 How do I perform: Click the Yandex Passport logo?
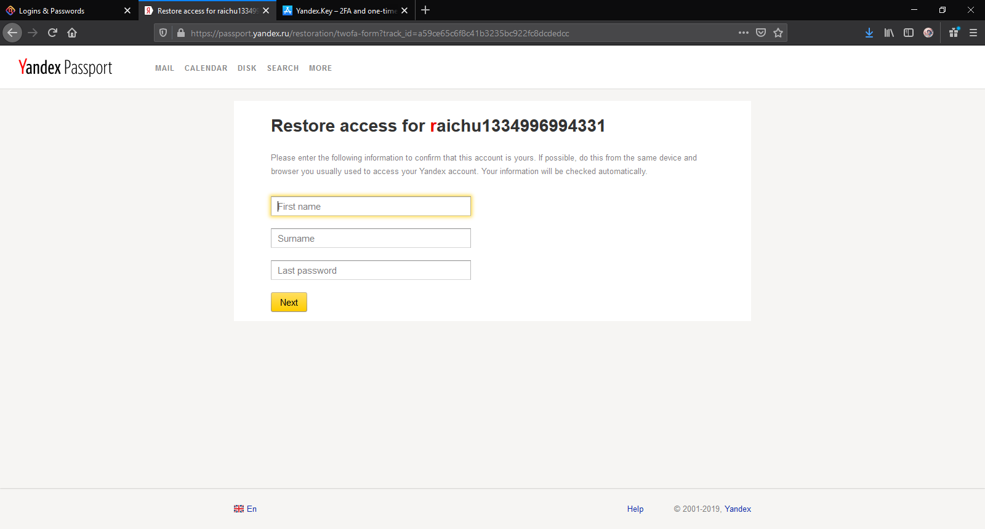pos(65,67)
